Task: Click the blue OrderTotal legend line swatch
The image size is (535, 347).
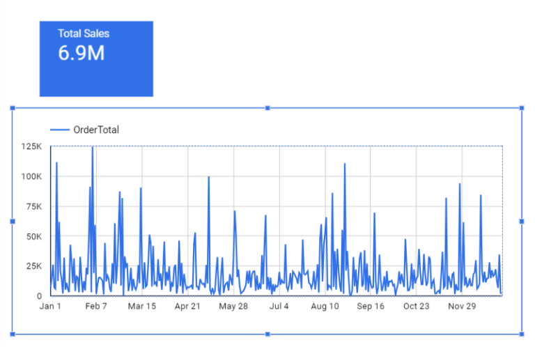Action: (x=60, y=130)
